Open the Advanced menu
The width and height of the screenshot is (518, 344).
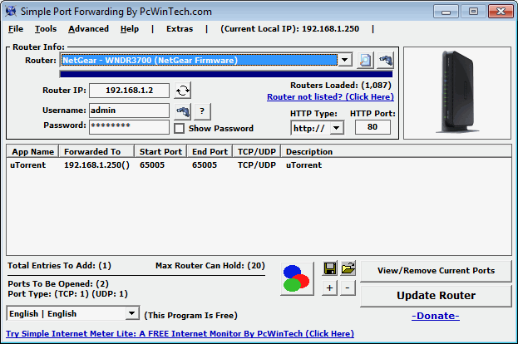(88, 29)
